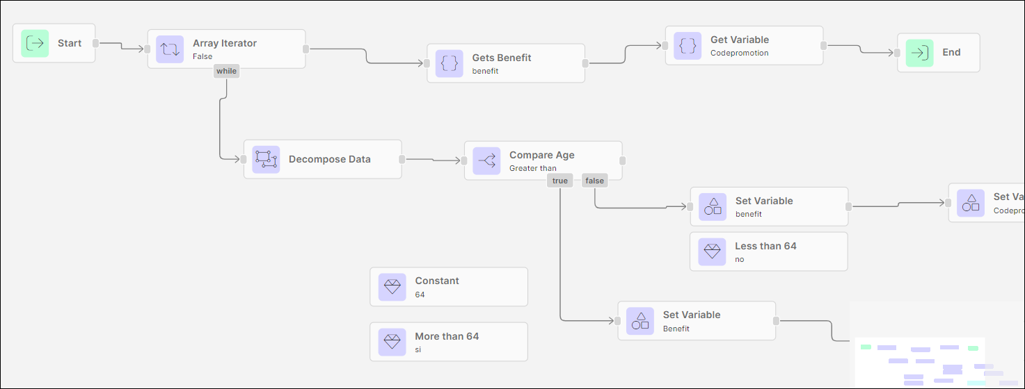Image resolution: width=1025 pixels, height=389 pixels.
Task: Click the 'false' output on Compare Age
Action: pos(594,181)
